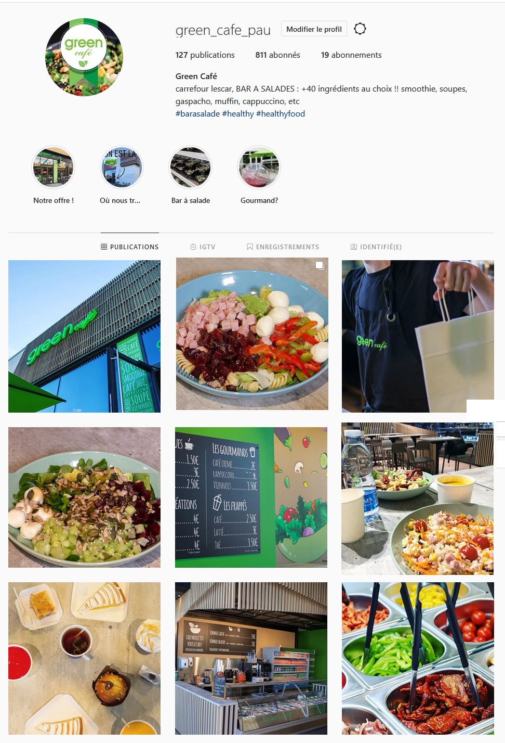Click the Green Café profile picture
505x743 pixels.
coord(84,57)
